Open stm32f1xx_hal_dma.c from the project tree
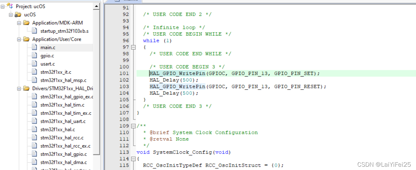Screen dimensions: 416x170 coord(64,162)
